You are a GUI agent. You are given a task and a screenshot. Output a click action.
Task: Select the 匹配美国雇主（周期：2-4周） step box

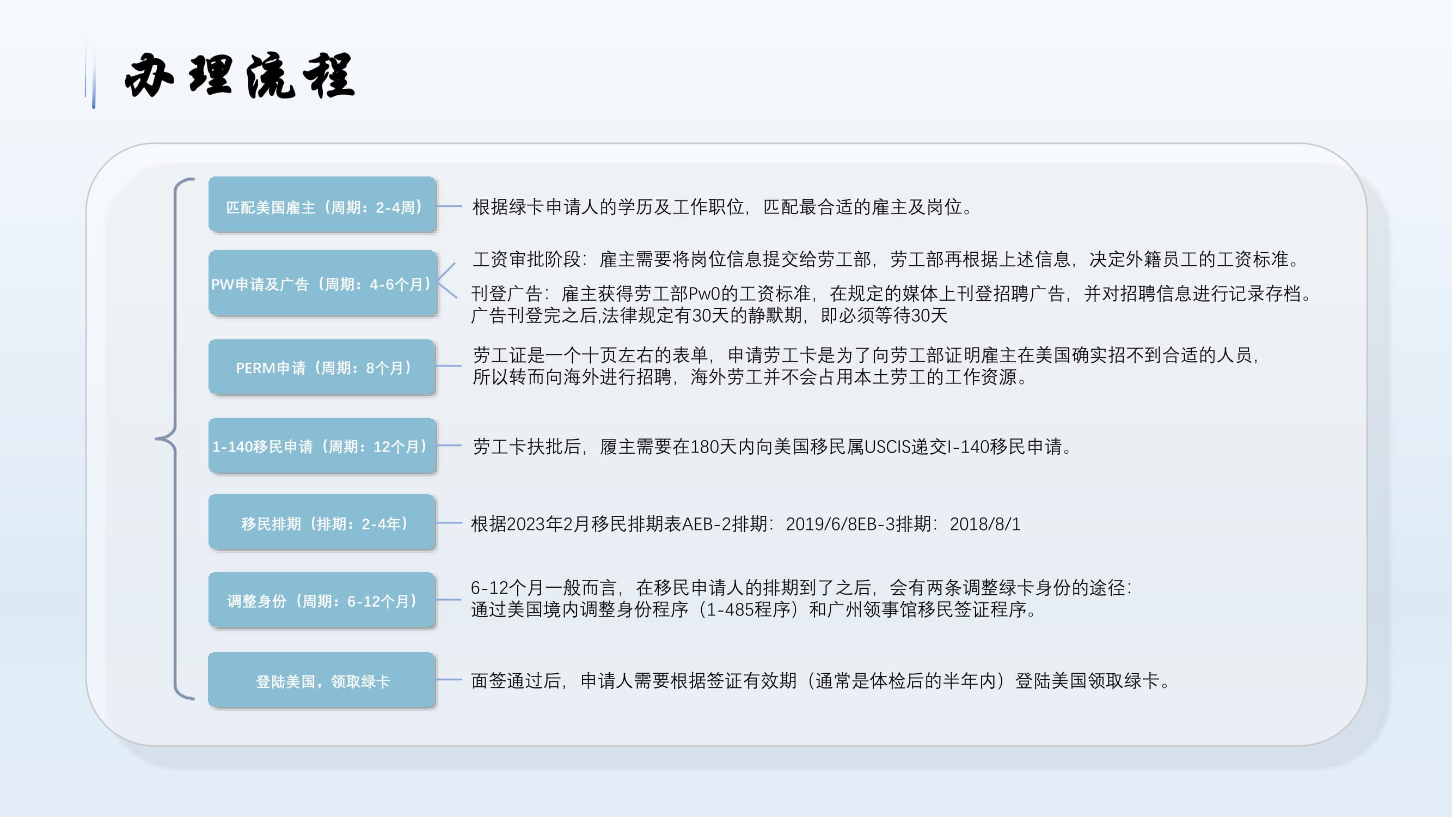coord(322,204)
